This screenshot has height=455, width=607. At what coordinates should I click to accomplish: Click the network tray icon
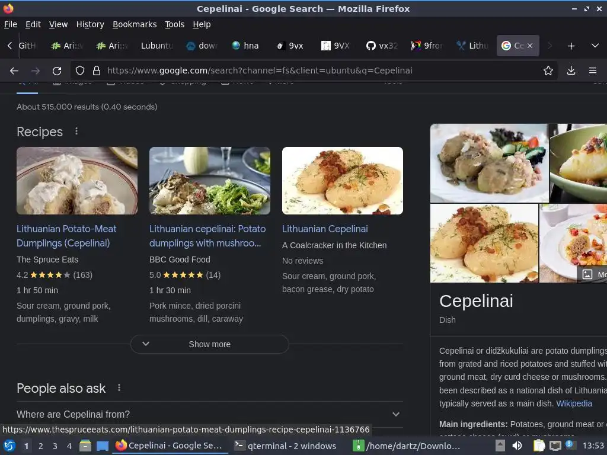coord(555,446)
